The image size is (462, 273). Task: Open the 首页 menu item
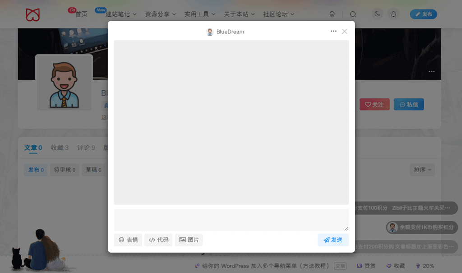coord(81,14)
